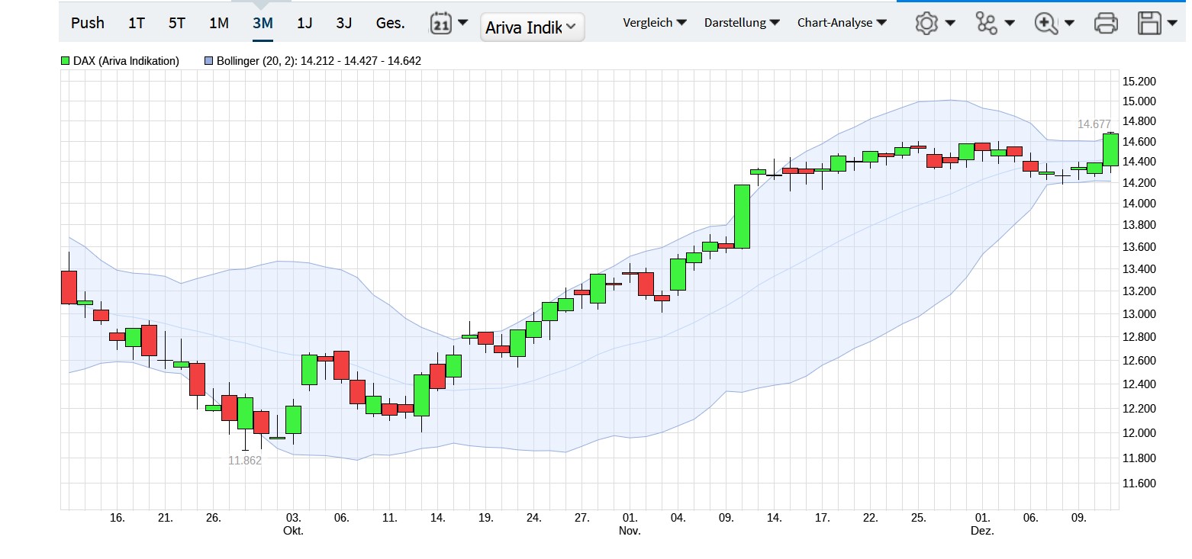Click the 13.000 y-axis label

point(1139,314)
